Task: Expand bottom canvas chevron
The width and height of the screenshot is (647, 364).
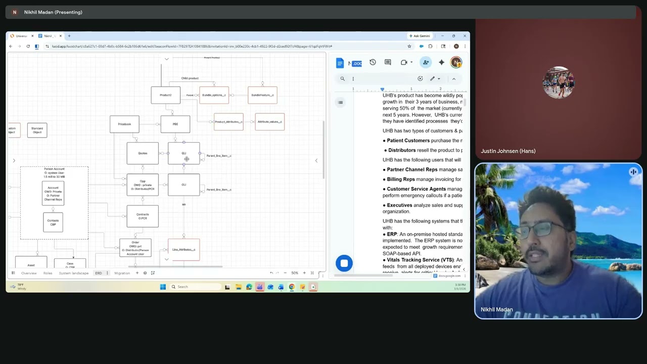Action: pyautogui.click(x=167, y=259)
